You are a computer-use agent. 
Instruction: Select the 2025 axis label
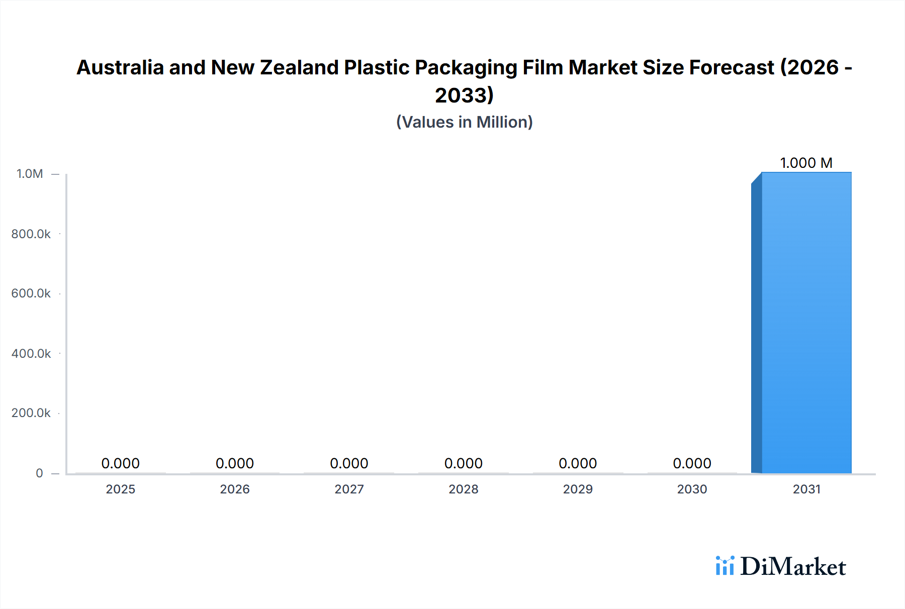pyautogui.click(x=120, y=489)
